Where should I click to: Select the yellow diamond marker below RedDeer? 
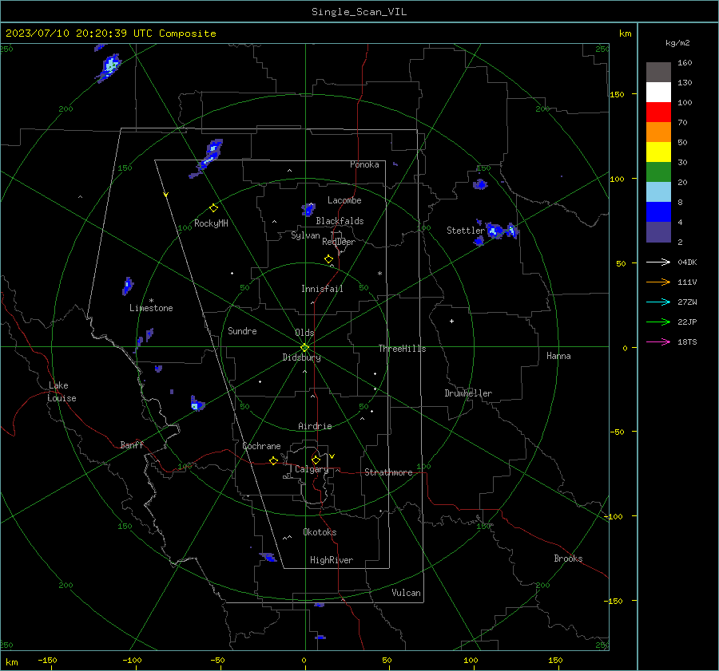click(x=328, y=259)
